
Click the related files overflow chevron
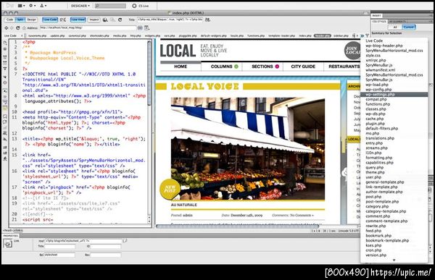pyautogui.click(x=362, y=35)
